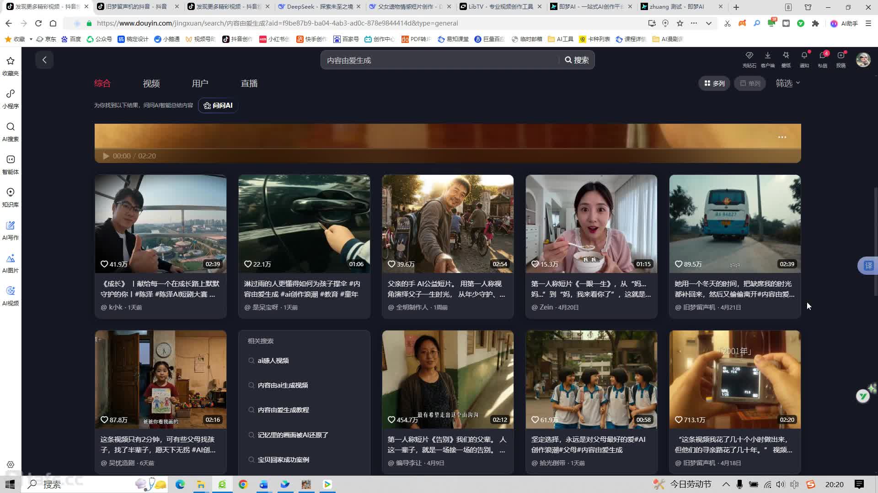The image size is (878, 493).
Task: Seek on the preview video progress bar
Action: pos(448,149)
